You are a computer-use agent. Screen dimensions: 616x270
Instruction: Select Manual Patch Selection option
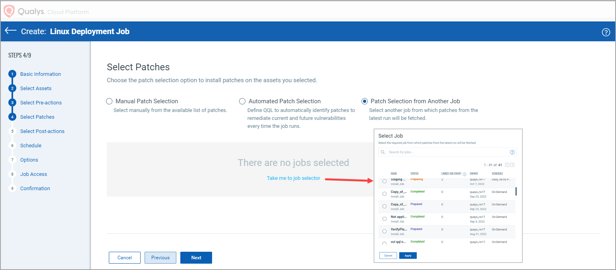(109, 101)
